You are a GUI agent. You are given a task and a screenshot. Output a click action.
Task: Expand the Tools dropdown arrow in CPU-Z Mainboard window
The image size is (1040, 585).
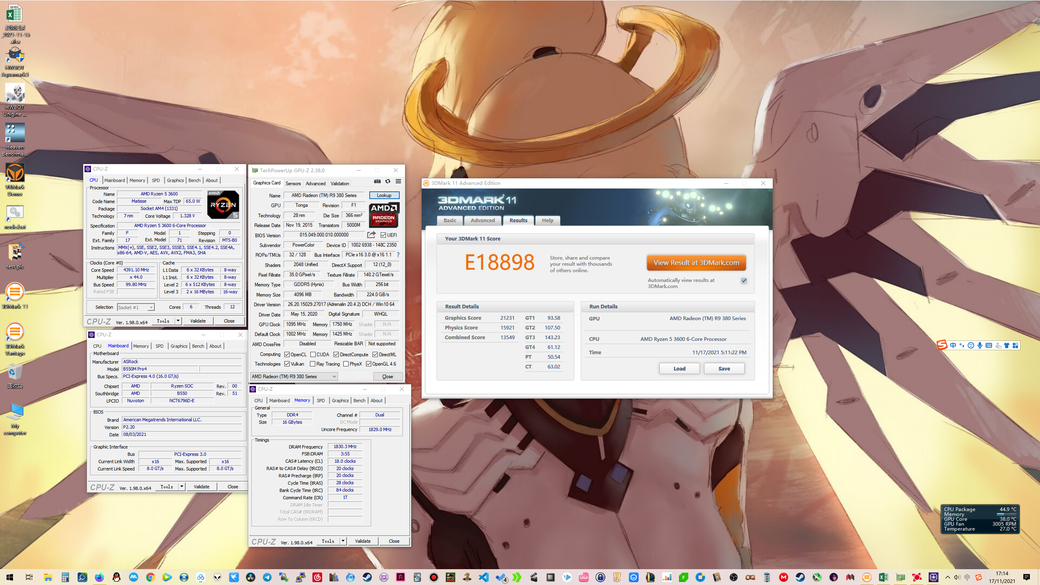coord(182,486)
